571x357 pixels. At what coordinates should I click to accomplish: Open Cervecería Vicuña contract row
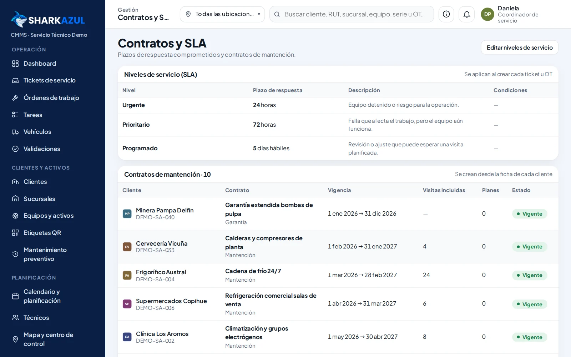(x=338, y=247)
